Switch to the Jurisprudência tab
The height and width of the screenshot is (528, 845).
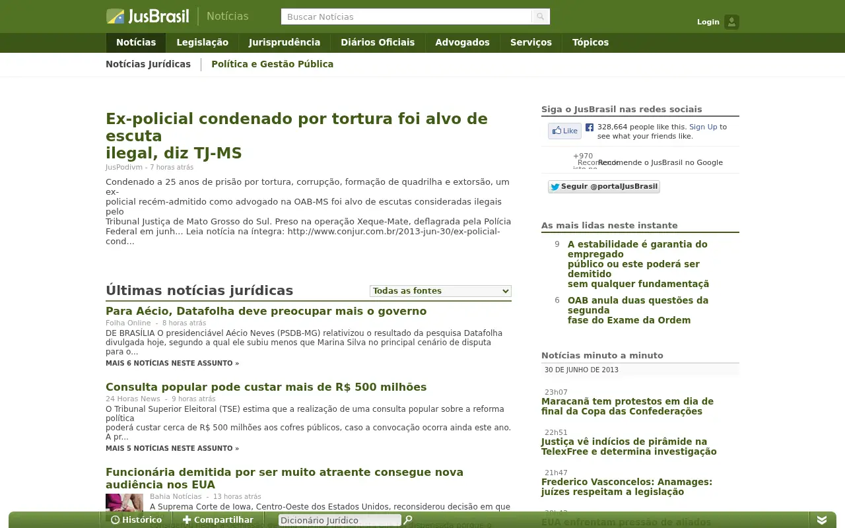coord(285,43)
